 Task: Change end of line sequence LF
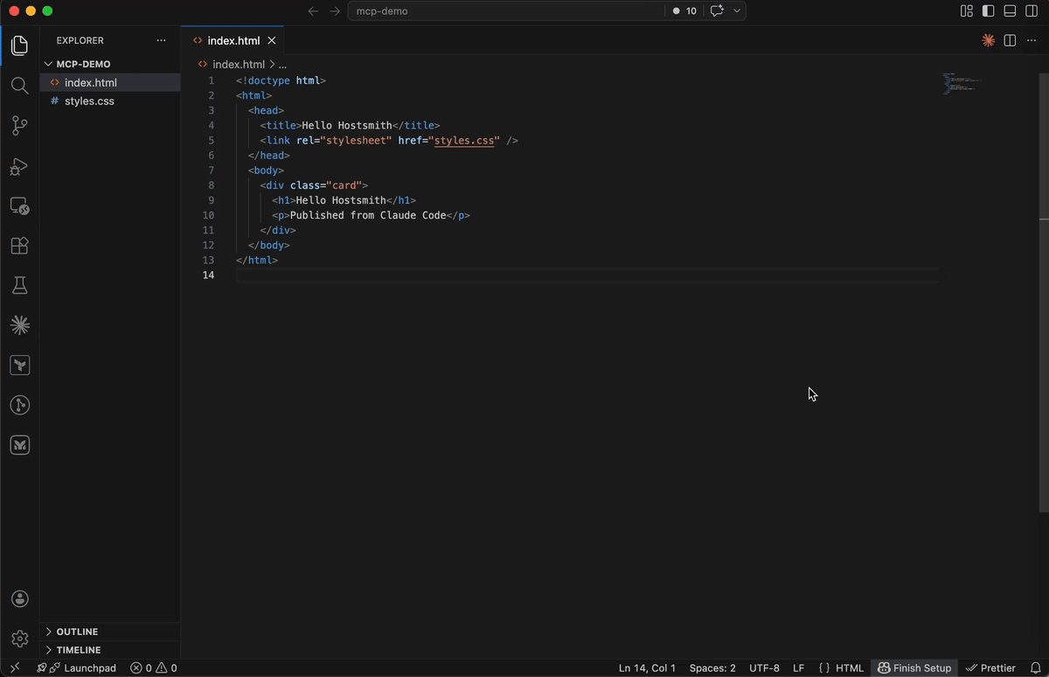(x=798, y=667)
